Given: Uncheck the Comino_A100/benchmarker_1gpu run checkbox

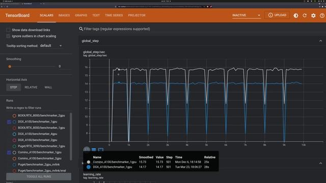Looking at the screenshot, I should point(9,152).
